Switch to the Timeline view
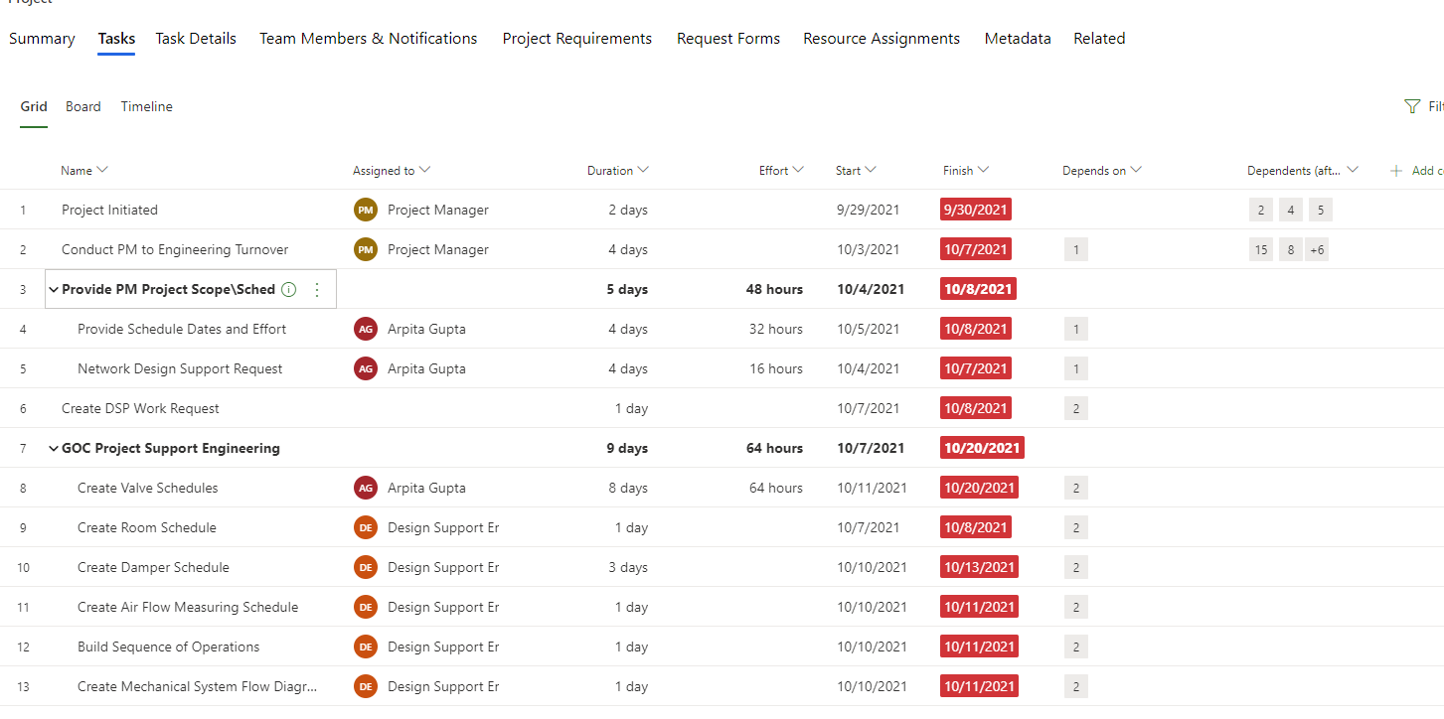Image resolution: width=1444 pixels, height=719 pixels. click(x=146, y=106)
